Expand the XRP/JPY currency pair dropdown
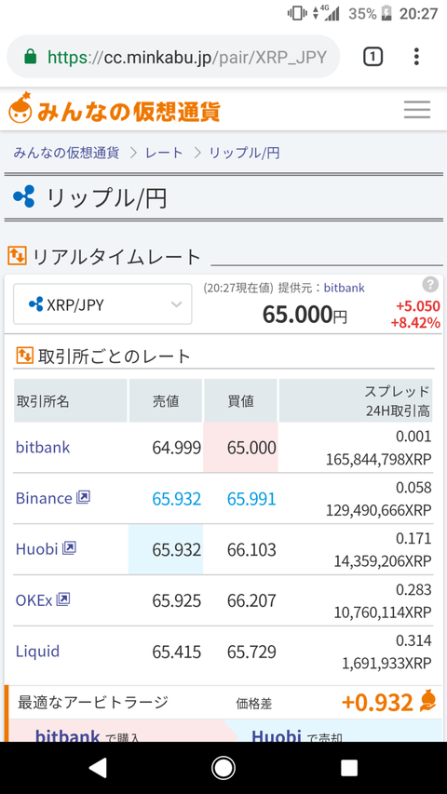This screenshot has height=794, width=447. (102, 303)
